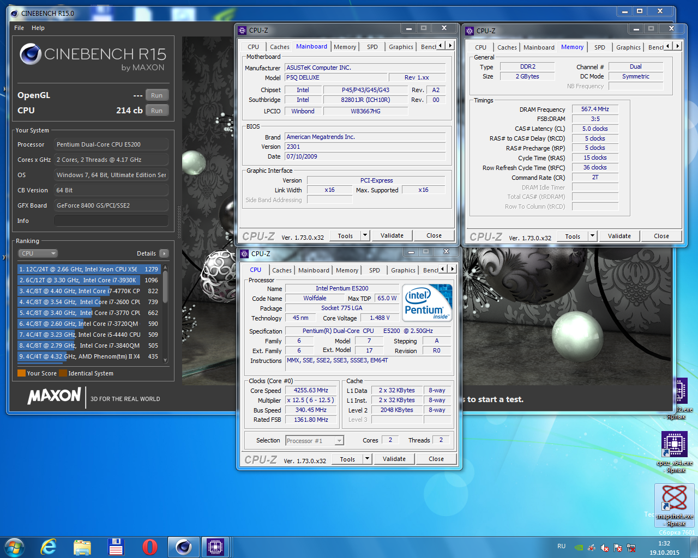Viewport: 698px width, 558px height.
Task: Open the Windows Start menu orb
Action: (14, 547)
